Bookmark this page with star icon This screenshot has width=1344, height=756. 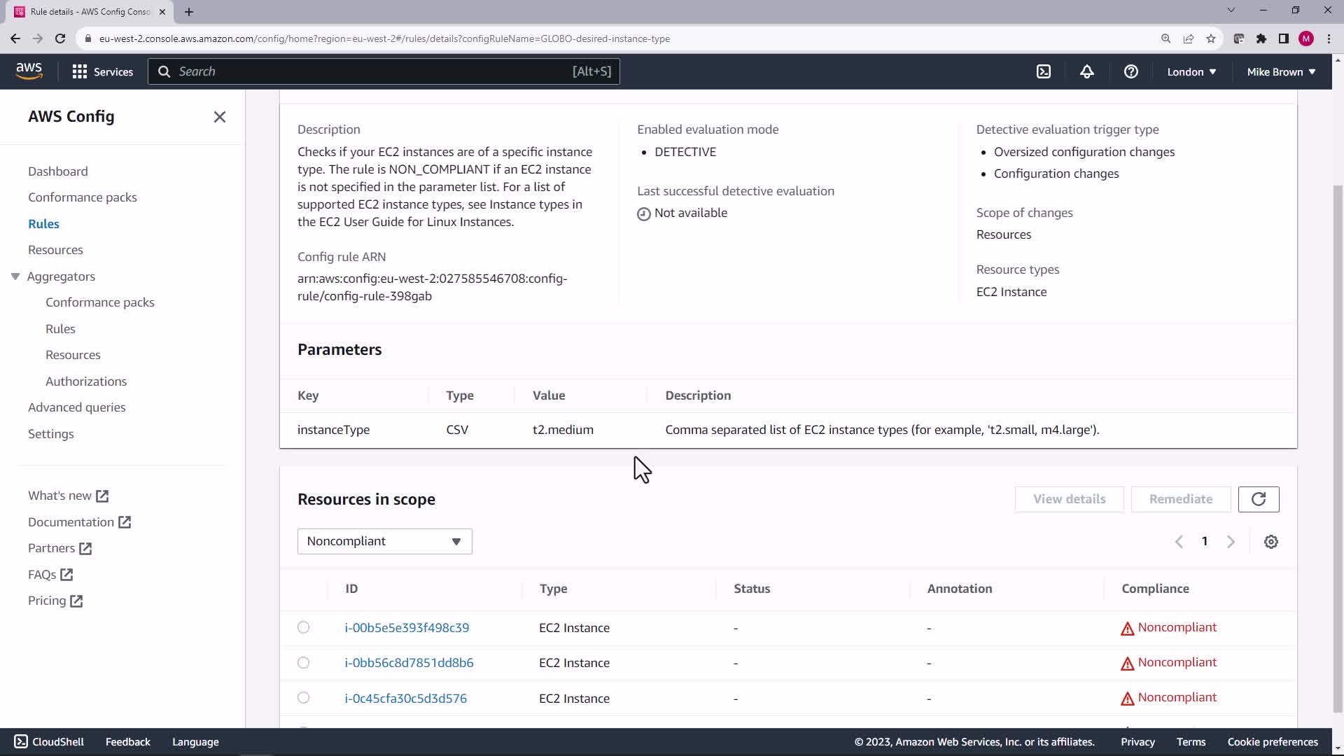[x=1210, y=38]
